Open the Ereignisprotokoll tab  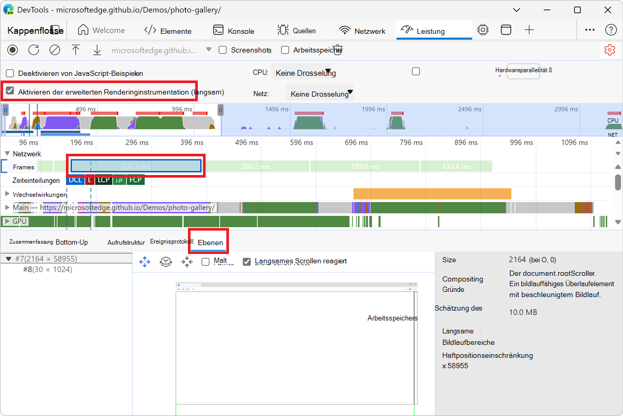click(171, 242)
